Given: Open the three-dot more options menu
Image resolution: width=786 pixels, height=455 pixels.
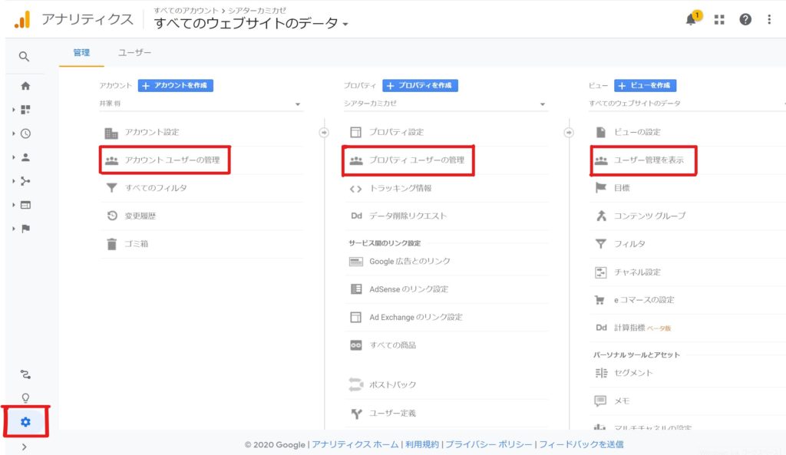Looking at the screenshot, I should pyautogui.click(x=769, y=20).
